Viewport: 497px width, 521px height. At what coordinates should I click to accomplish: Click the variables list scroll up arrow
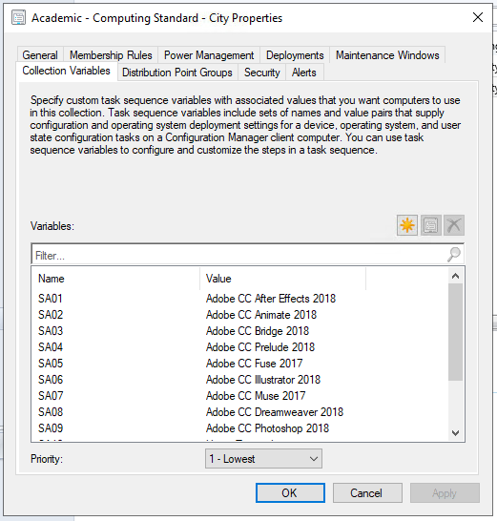click(x=455, y=276)
